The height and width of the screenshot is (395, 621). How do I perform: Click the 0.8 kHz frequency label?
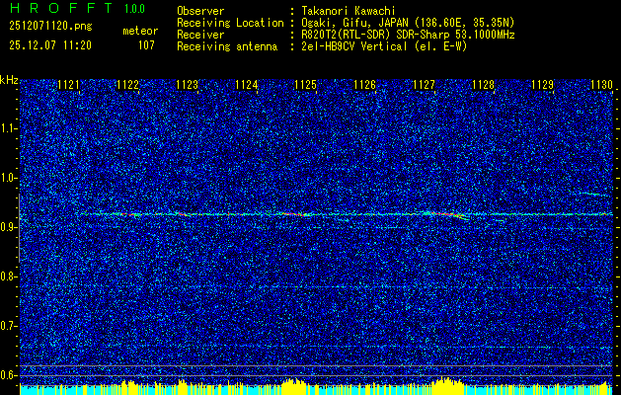pos(8,276)
